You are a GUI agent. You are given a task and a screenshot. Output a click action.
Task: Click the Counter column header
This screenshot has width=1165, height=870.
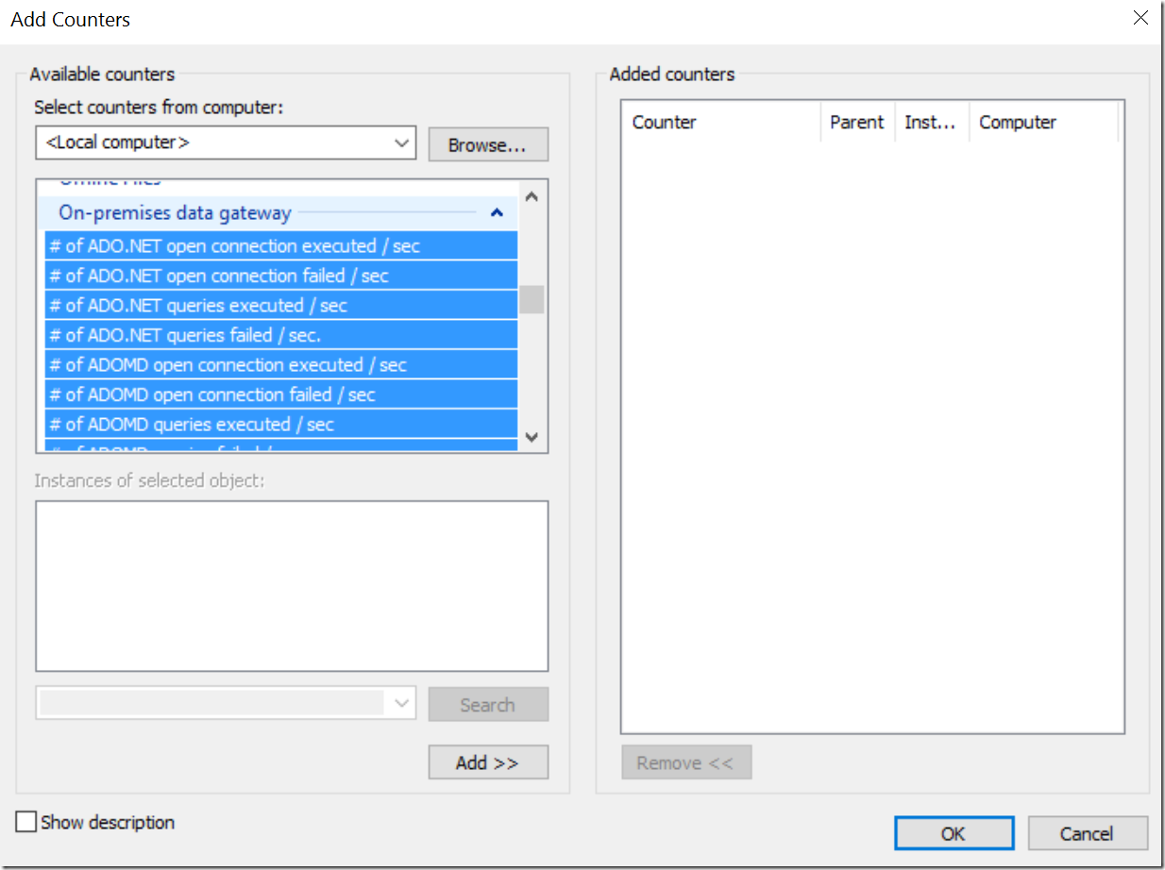(x=721, y=123)
